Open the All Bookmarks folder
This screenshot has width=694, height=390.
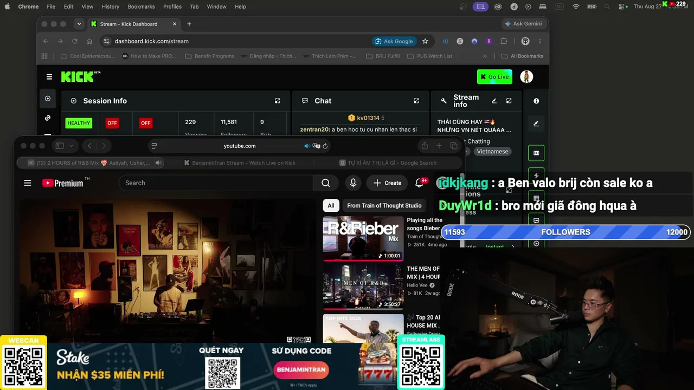pyautogui.click(x=522, y=56)
